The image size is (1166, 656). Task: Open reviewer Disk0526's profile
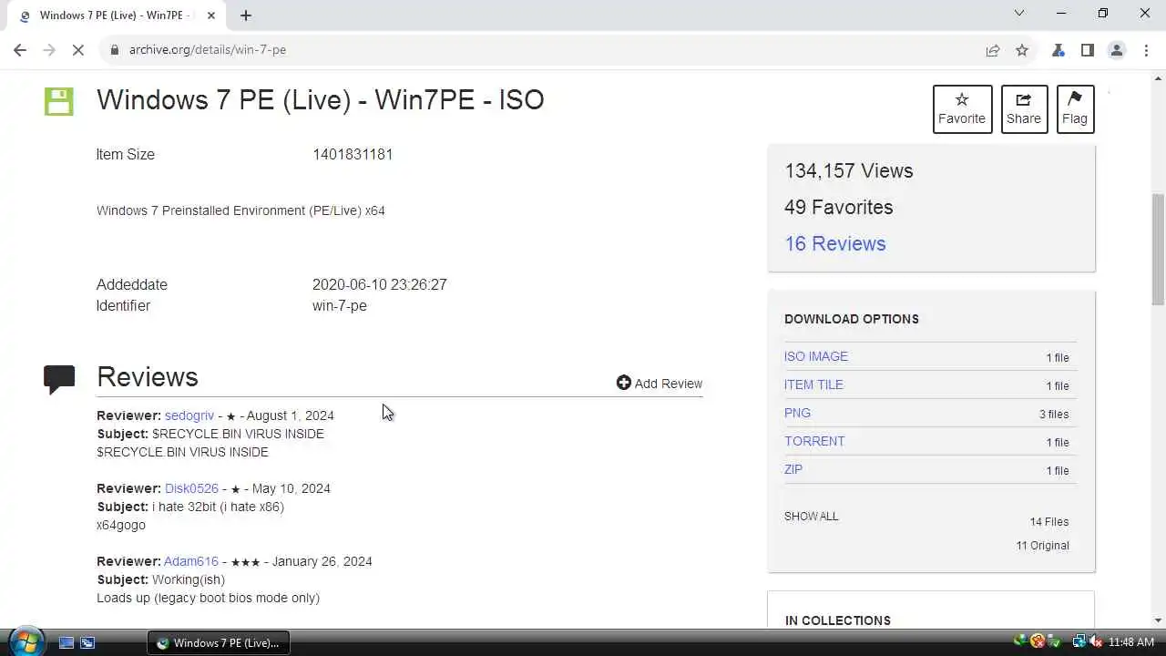tap(191, 488)
